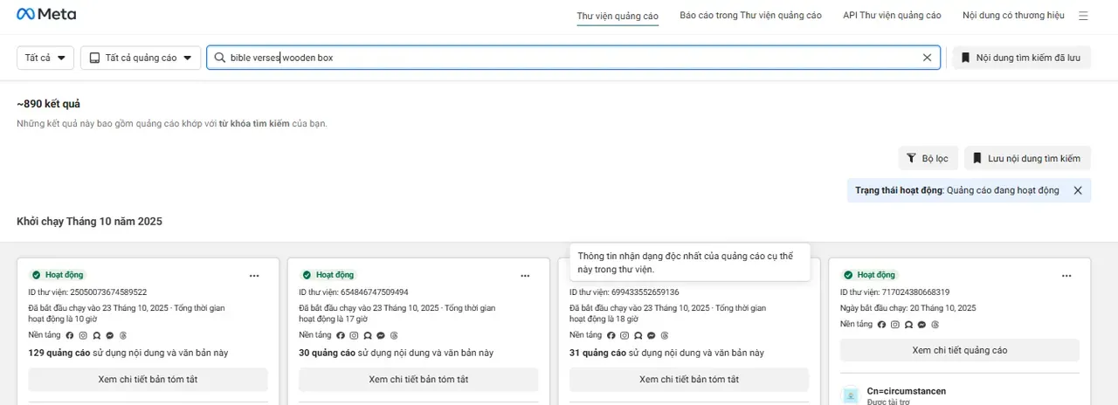Go to 'API Thư viện quảng cáo'
The width and height of the screenshot is (1118, 405).
892,16
